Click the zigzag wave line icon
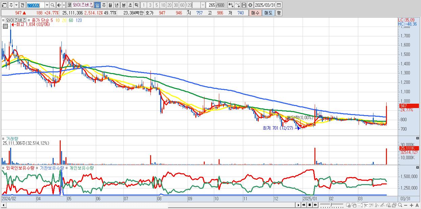This screenshot has width=421, height=209. tap(377, 205)
